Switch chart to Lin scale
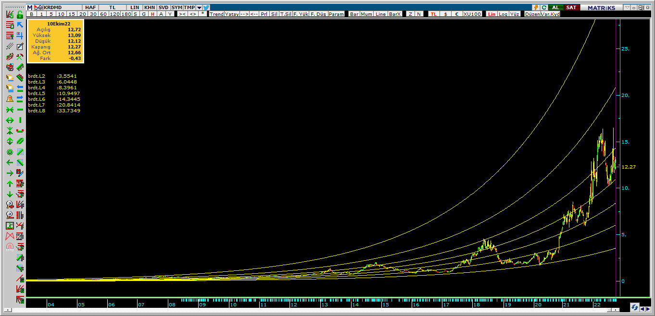 click(x=491, y=14)
